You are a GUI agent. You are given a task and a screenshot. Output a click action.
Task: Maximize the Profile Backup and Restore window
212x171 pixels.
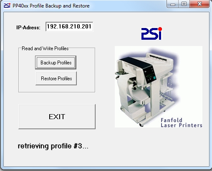click(x=184, y=4)
